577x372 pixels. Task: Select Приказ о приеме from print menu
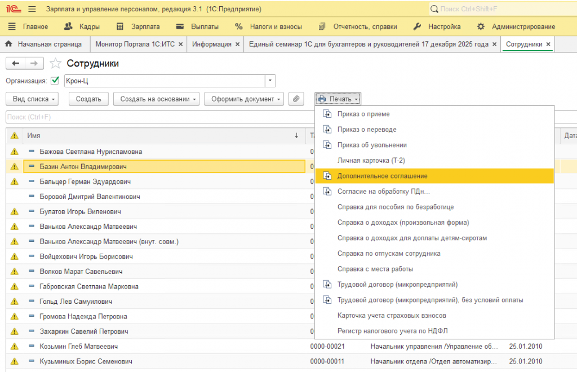363,114
